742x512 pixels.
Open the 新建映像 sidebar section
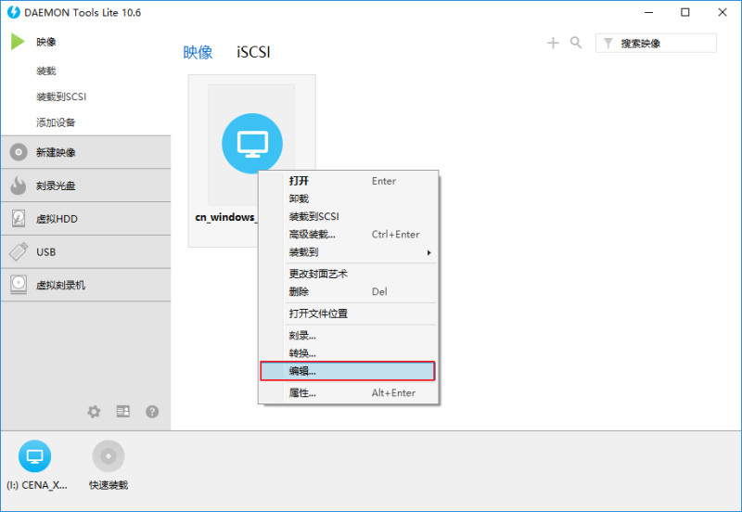(x=85, y=152)
